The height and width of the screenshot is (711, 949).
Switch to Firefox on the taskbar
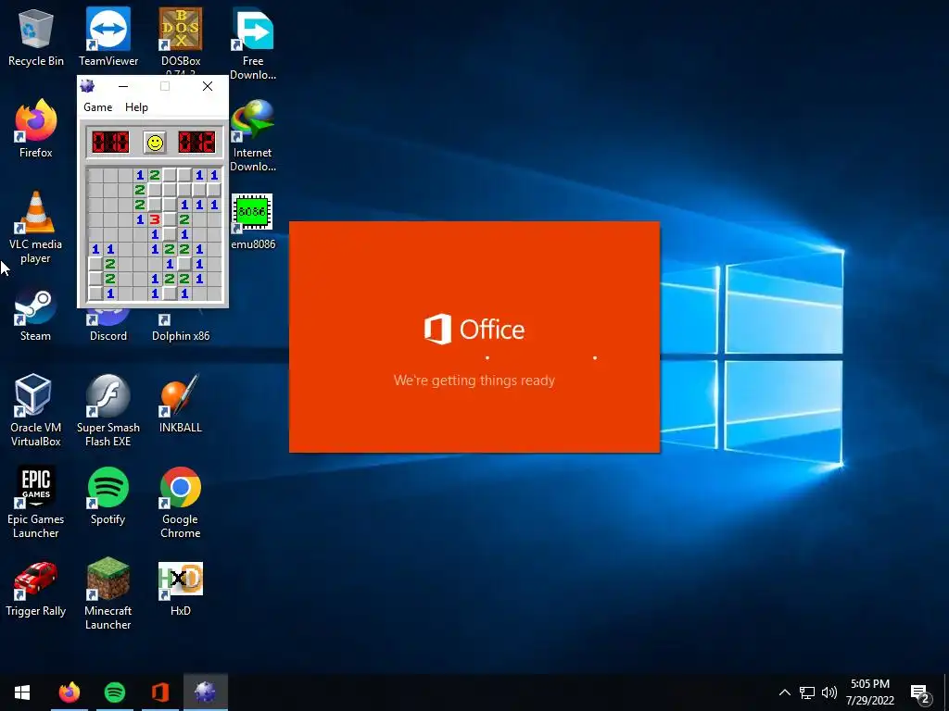pyautogui.click(x=69, y=692)
